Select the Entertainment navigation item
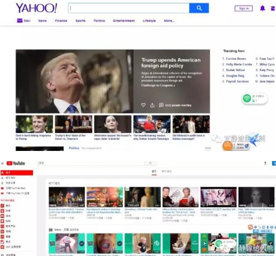This screenshot has height=256, width=276. [124, 21]
